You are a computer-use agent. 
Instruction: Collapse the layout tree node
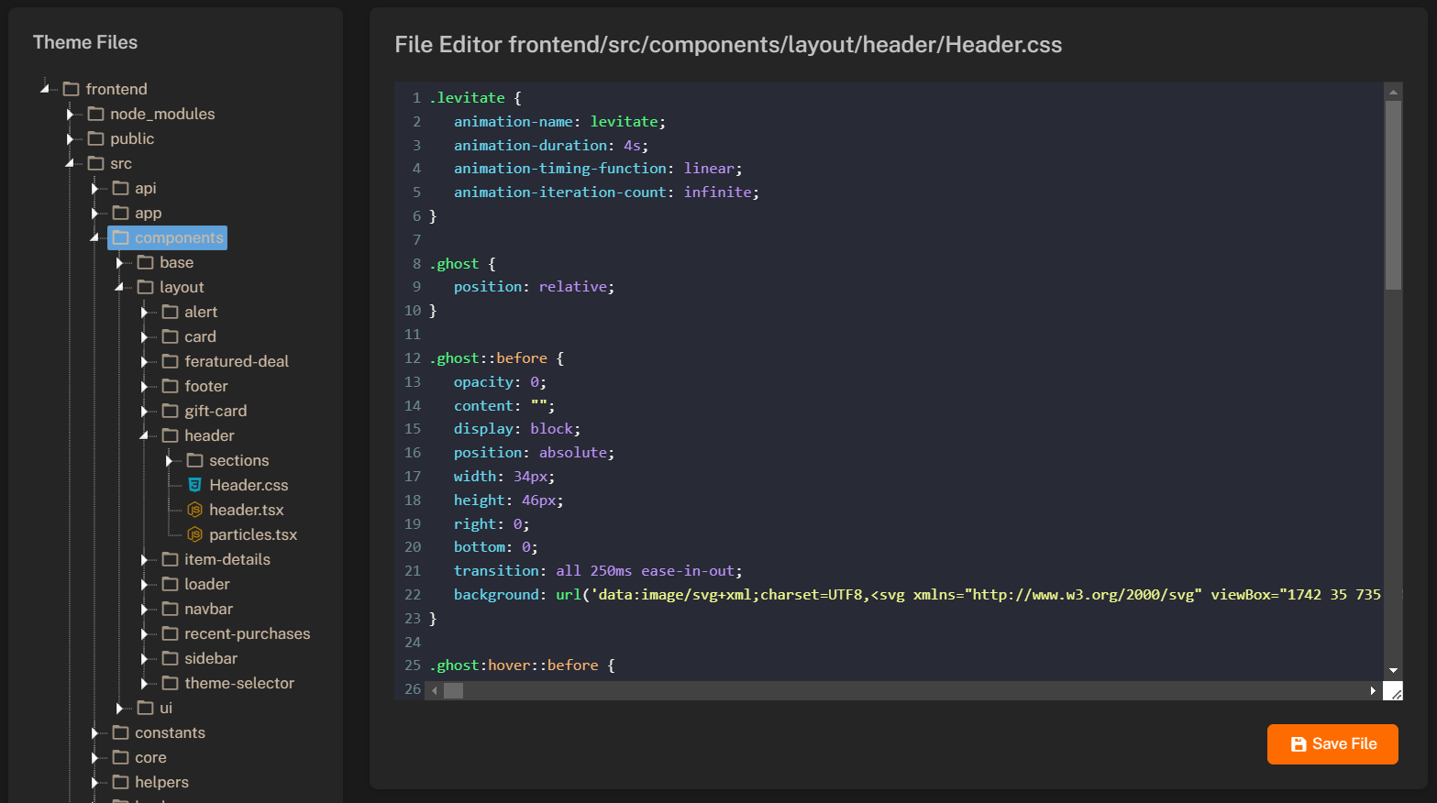pos(118,287)
